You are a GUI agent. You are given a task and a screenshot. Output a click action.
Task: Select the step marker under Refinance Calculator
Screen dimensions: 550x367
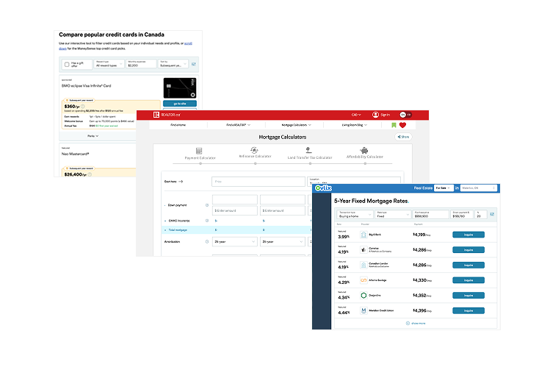[x=255, y=164]
